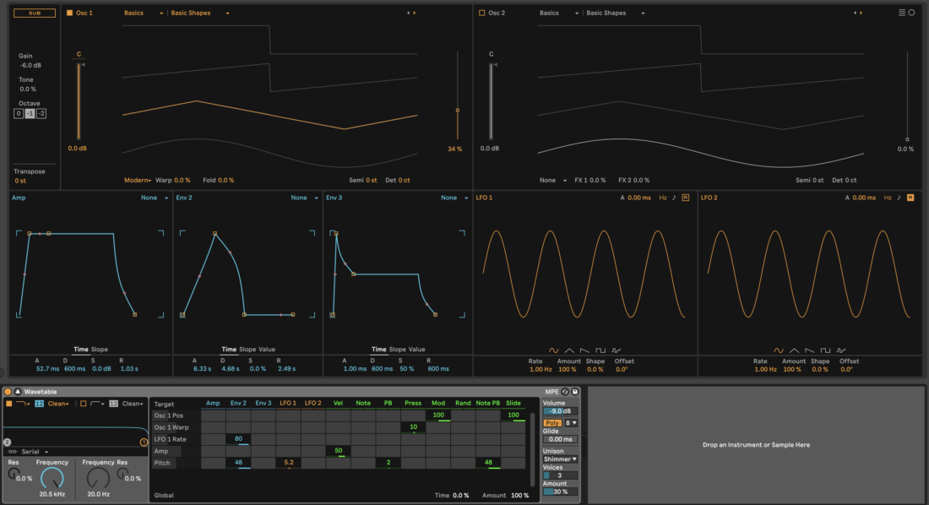Save the Wavetable preset with disk icon
The image size is (929, 505).
574,392
